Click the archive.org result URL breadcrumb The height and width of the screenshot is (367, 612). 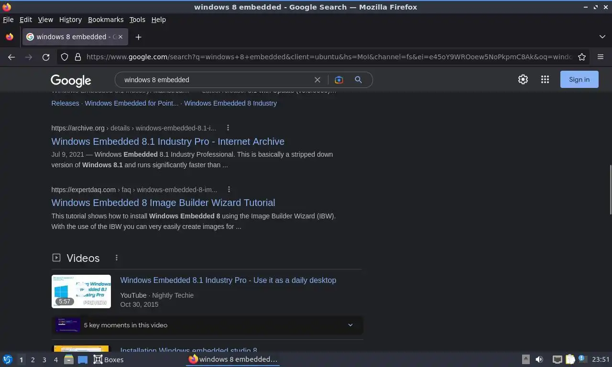coord(133,128)
